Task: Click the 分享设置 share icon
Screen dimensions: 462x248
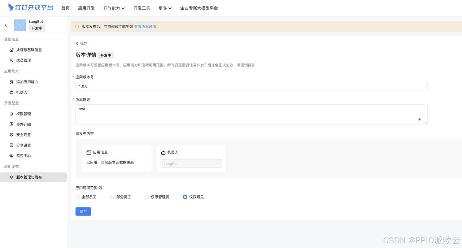Action: [x=12, y=145]
